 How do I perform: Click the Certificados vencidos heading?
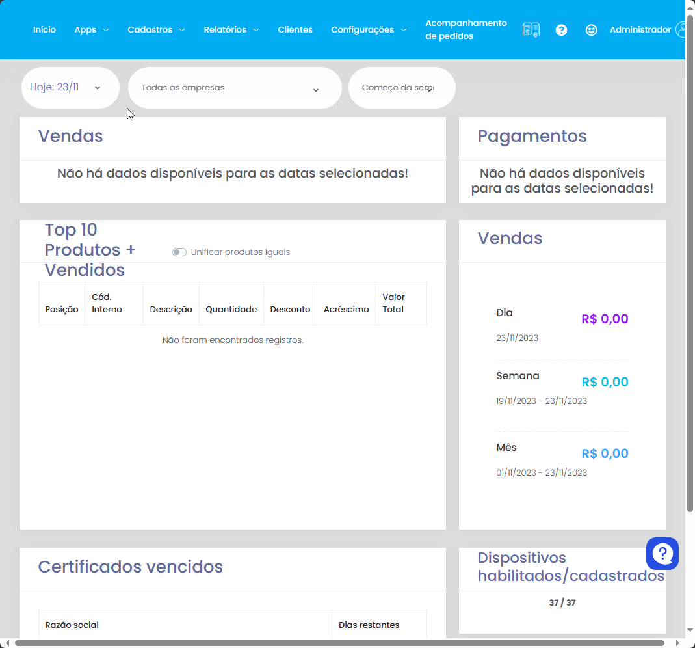point(130,567)
